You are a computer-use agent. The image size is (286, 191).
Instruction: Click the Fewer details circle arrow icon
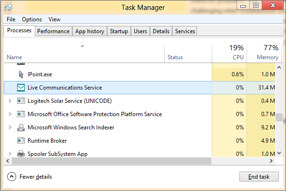pos(12,177)
